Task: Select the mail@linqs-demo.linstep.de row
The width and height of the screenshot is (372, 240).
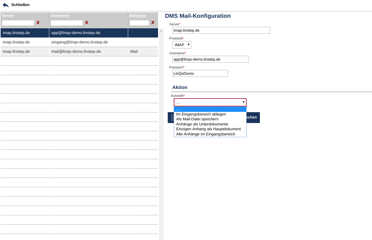Action: tap(76, 52)
